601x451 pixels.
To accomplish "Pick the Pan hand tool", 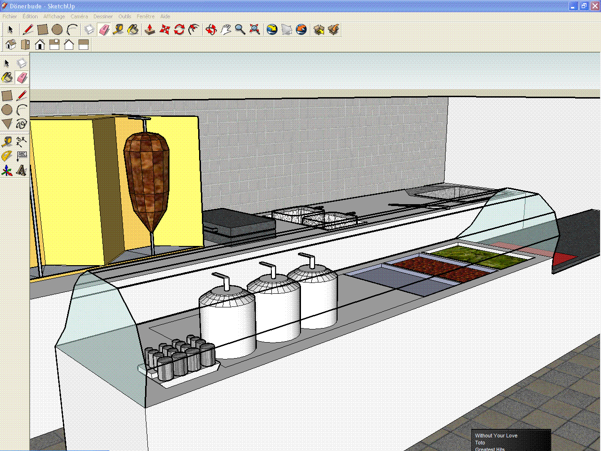I will [x=226, y=30].
